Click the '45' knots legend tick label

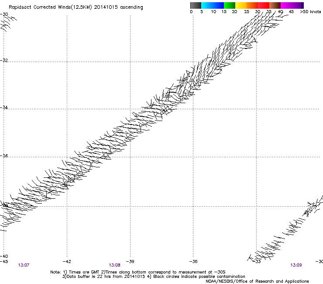[x=291, y=11]
